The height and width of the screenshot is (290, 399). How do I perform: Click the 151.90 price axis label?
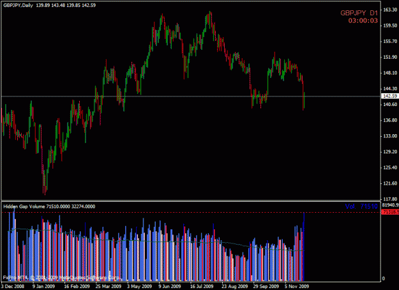pyautogui.click(x=390, y=57)
